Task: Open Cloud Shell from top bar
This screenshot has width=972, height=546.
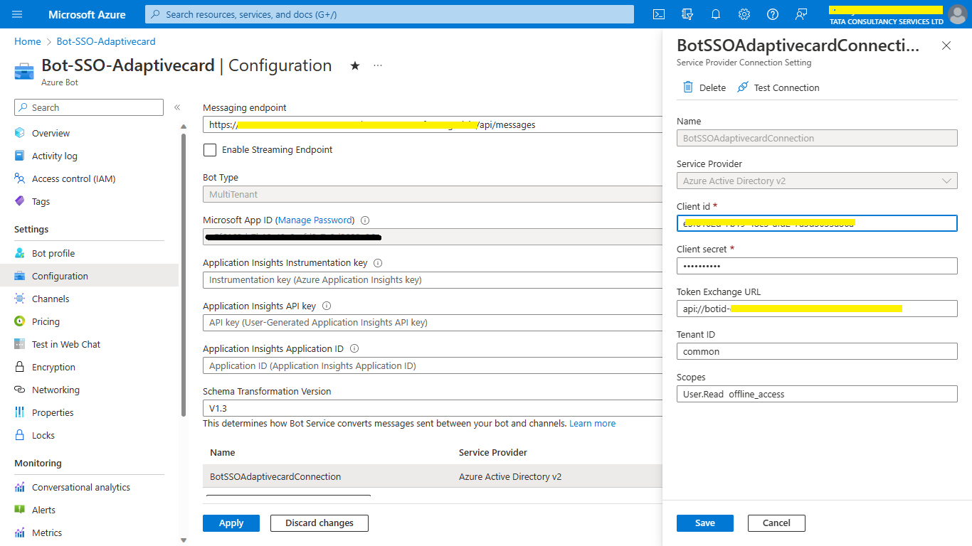Action: [659, 14]
